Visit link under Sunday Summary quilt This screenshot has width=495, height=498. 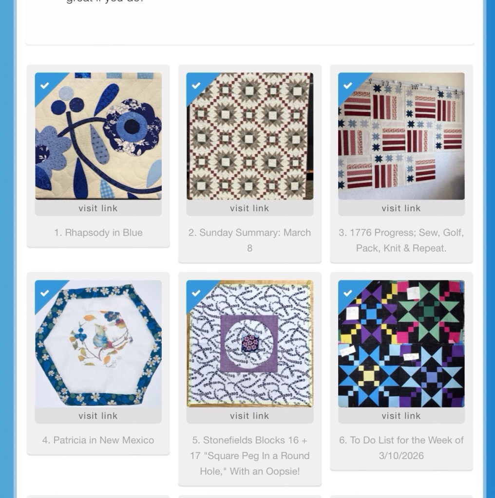click(x=249, y=208)
